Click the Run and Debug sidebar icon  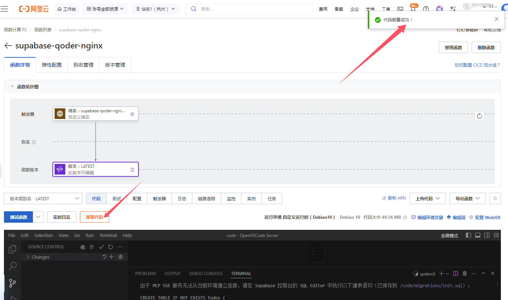(x=12, y=298)
